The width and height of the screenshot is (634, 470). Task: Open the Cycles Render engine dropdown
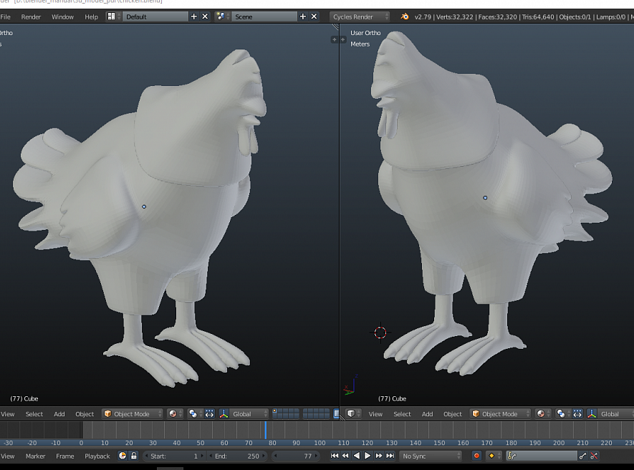pos(360,16)
